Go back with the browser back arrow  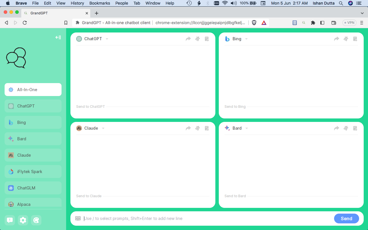(6, 23)
